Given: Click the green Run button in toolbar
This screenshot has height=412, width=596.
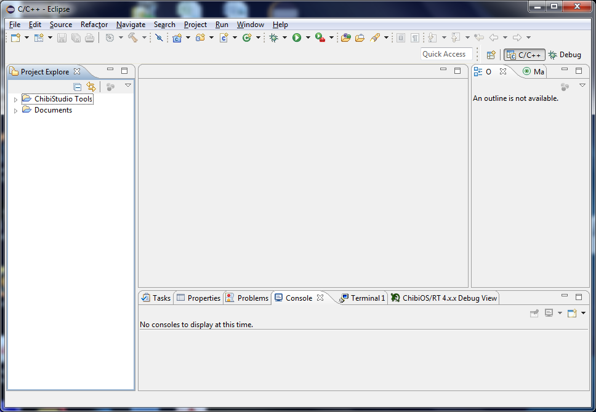Looking at the screenshot, I should (297, 38).
